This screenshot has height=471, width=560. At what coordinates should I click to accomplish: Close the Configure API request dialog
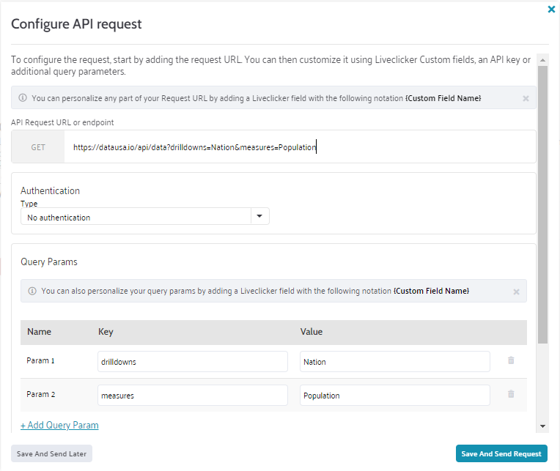click(551, 10)
